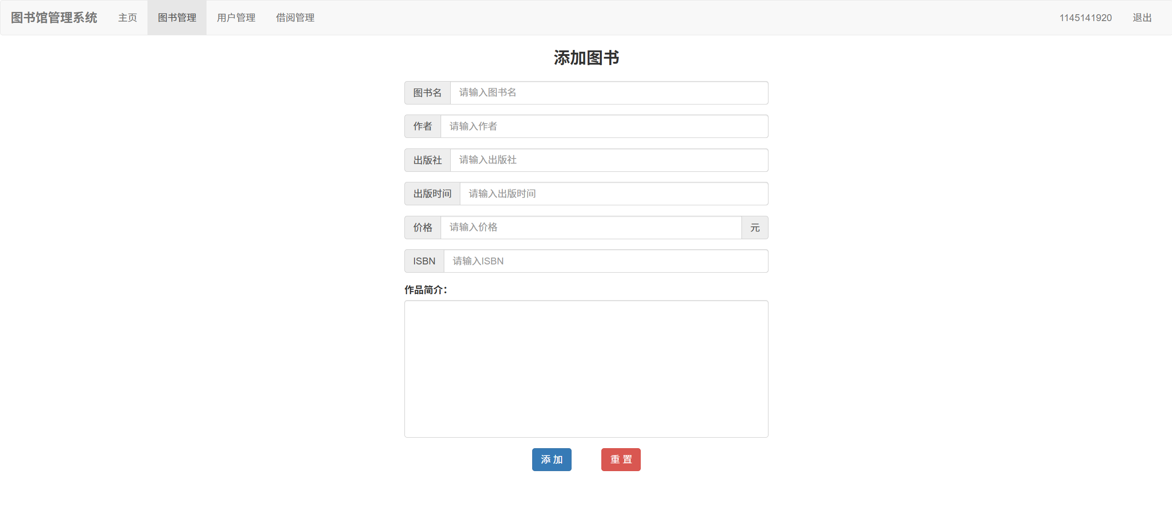Click the 价格 field label
Viewport: 1172px width, 516px height.
click(422, 227)
